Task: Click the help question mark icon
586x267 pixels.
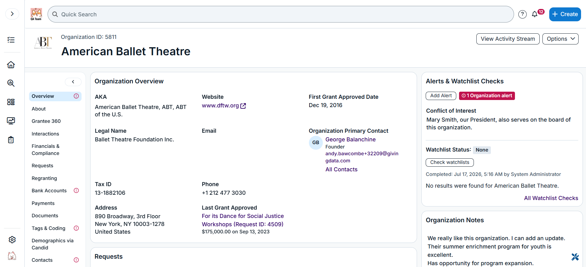Action: tap(522, 14)
